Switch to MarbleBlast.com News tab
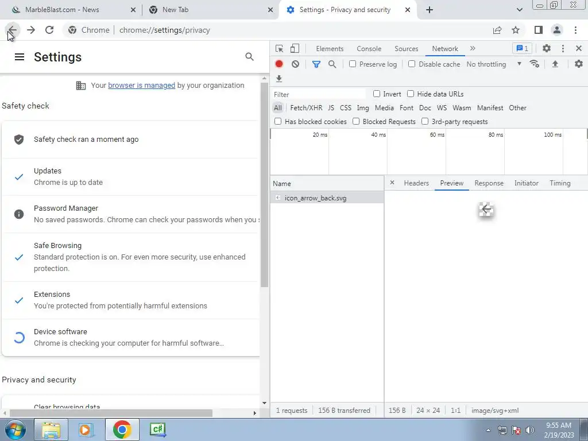Image resolution: width=588 pixels, height=441 pixels. (71, 10)
